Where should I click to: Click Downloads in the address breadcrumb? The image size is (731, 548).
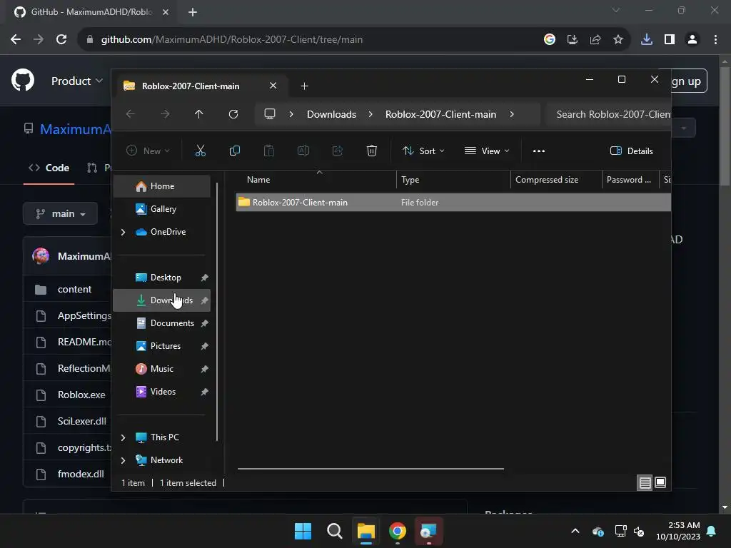(x=331, y=114)
